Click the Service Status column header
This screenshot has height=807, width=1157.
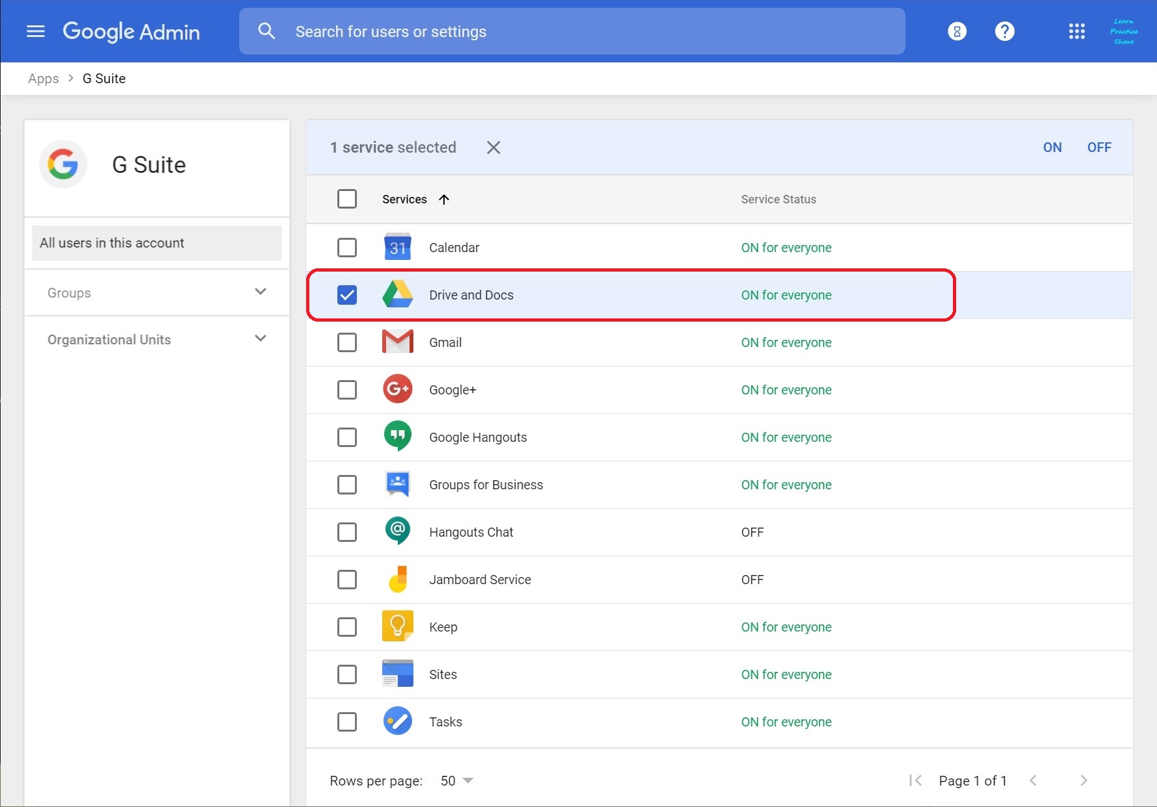779,199
